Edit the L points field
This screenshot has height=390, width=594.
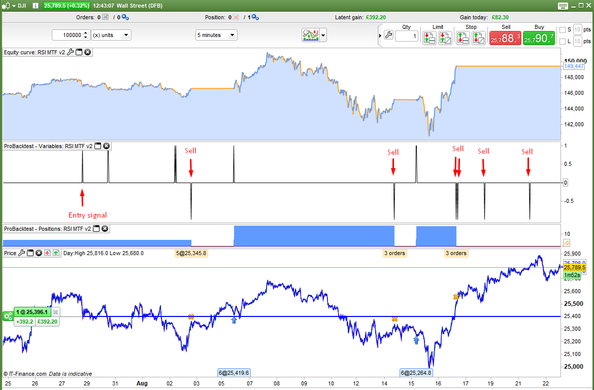pos(577,41)
